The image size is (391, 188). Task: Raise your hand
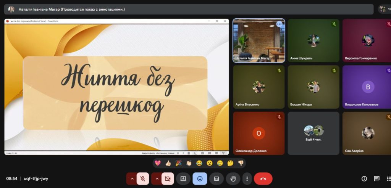[233, 178]
